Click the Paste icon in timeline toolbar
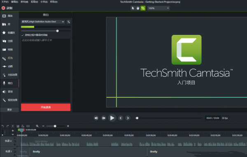 pyautogui.click(x=23, y=126)
